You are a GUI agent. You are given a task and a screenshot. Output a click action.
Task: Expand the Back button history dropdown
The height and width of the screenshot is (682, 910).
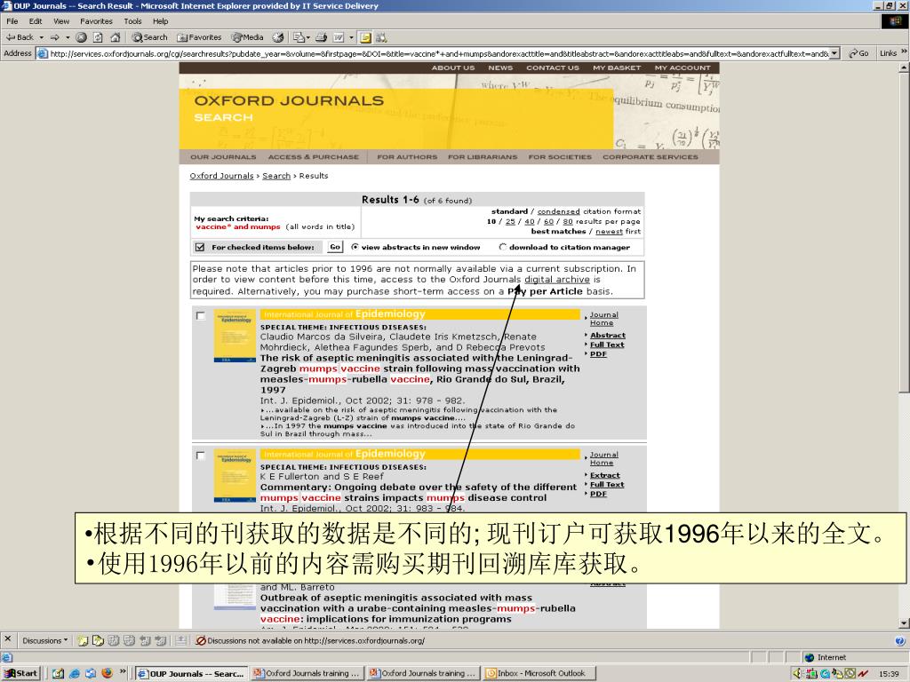41,37
